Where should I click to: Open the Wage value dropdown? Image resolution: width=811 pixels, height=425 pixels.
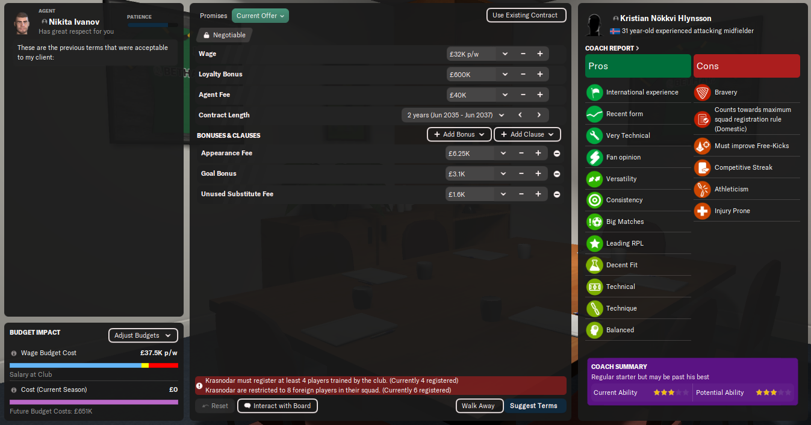pyautogui.click(x=505, y=54)
